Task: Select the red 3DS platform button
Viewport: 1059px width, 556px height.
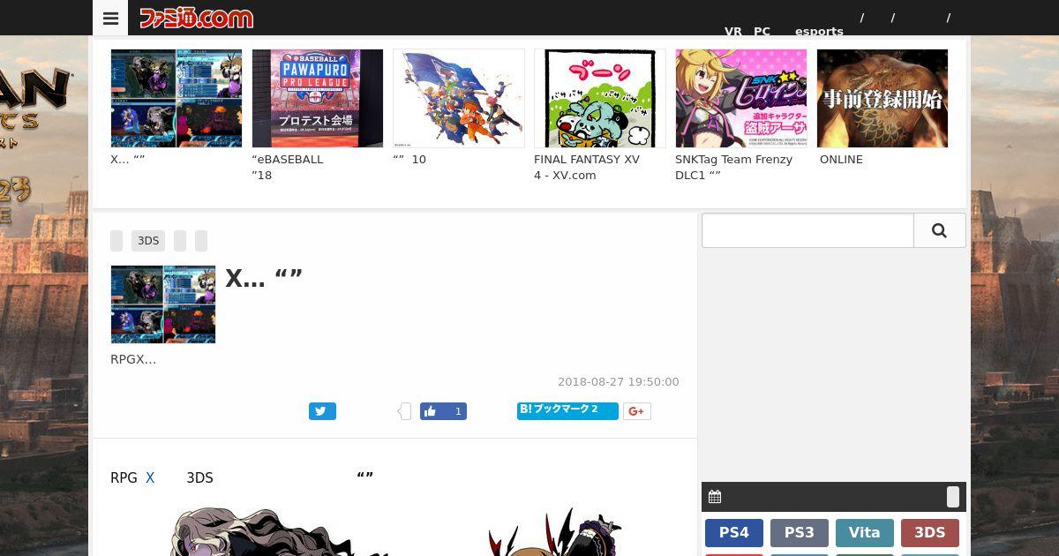Action: tap(930, 533)
